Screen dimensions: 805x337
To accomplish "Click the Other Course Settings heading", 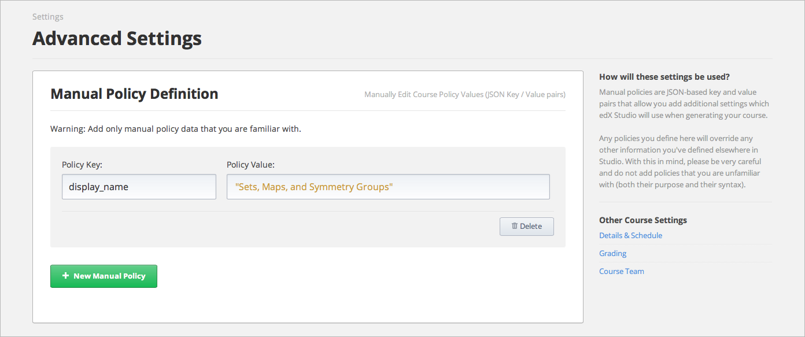I will [x=642, y=220].
